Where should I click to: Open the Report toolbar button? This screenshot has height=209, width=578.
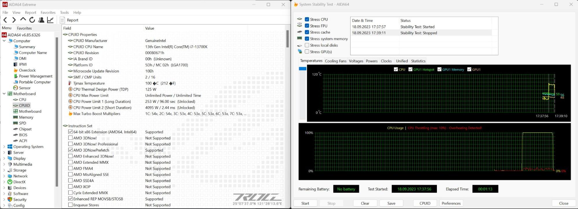(69, 20)
